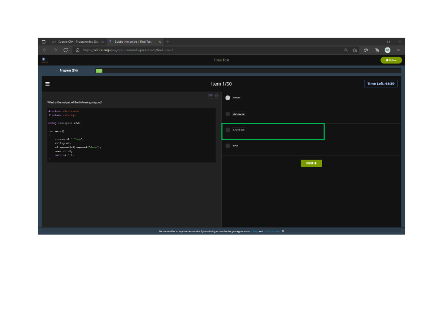This screenshot has width=443, height=313.
Task: Open the browser profile avatar
Action: [x=387, y=50]
